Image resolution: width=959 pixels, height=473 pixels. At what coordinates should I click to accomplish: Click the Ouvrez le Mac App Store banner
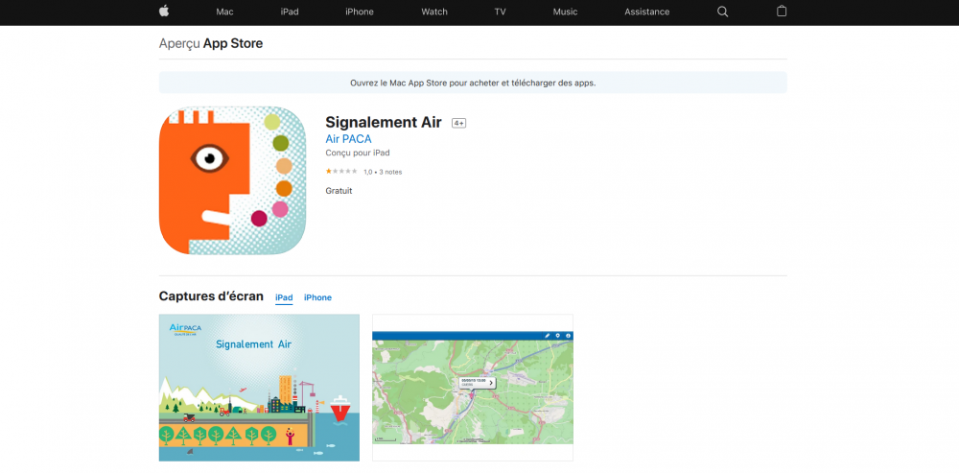[x=473, y=83]
